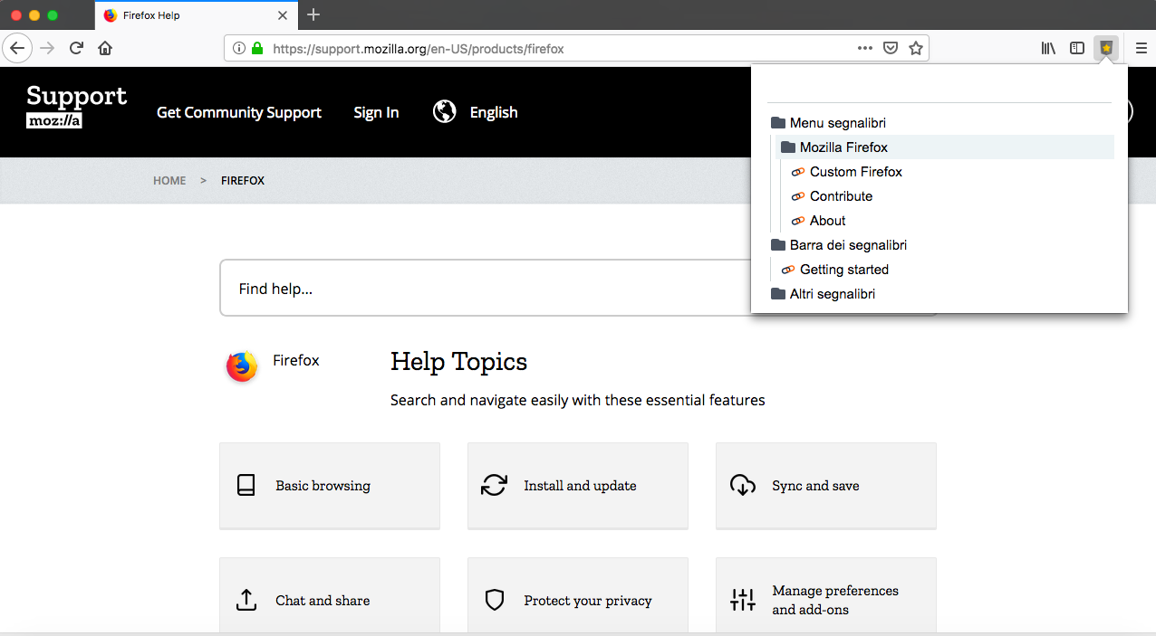Collapse the Mozilla Firefox bookmark folder
Viewport: 1156px width, 636px height.
click(843, 147)
